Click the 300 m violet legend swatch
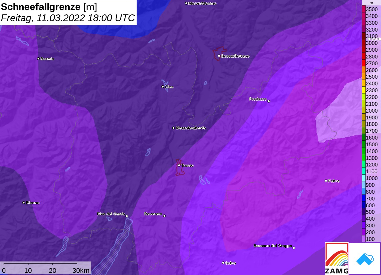Viewport: 381px width, 275px height. pos(364,225)
